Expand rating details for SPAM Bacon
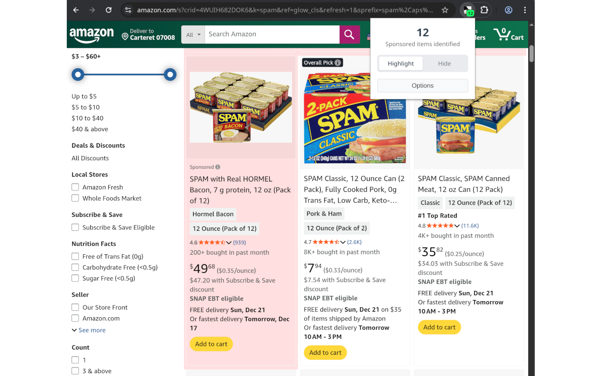Viewport: 602px width, 376px height. (229, 243)
